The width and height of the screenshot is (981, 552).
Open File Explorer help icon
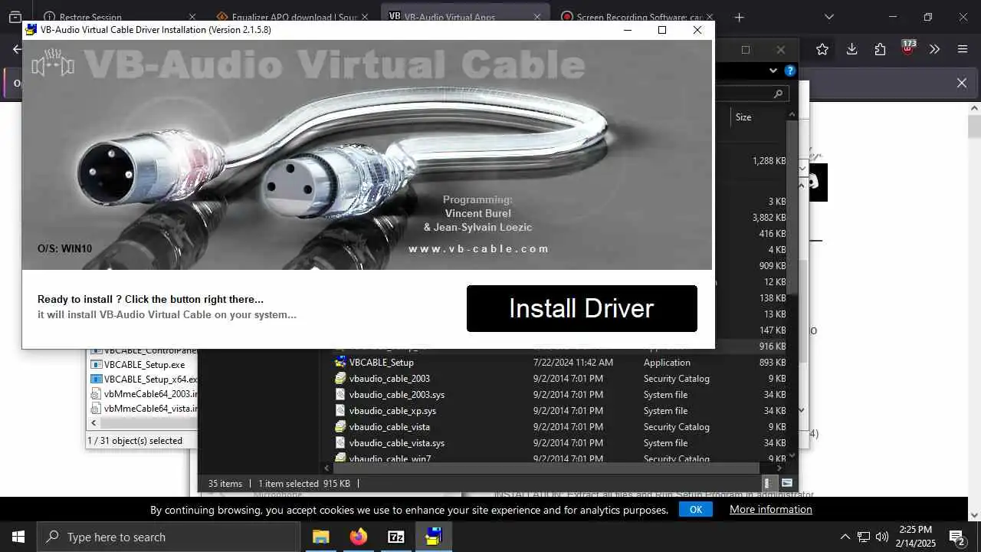pos(790,71)
